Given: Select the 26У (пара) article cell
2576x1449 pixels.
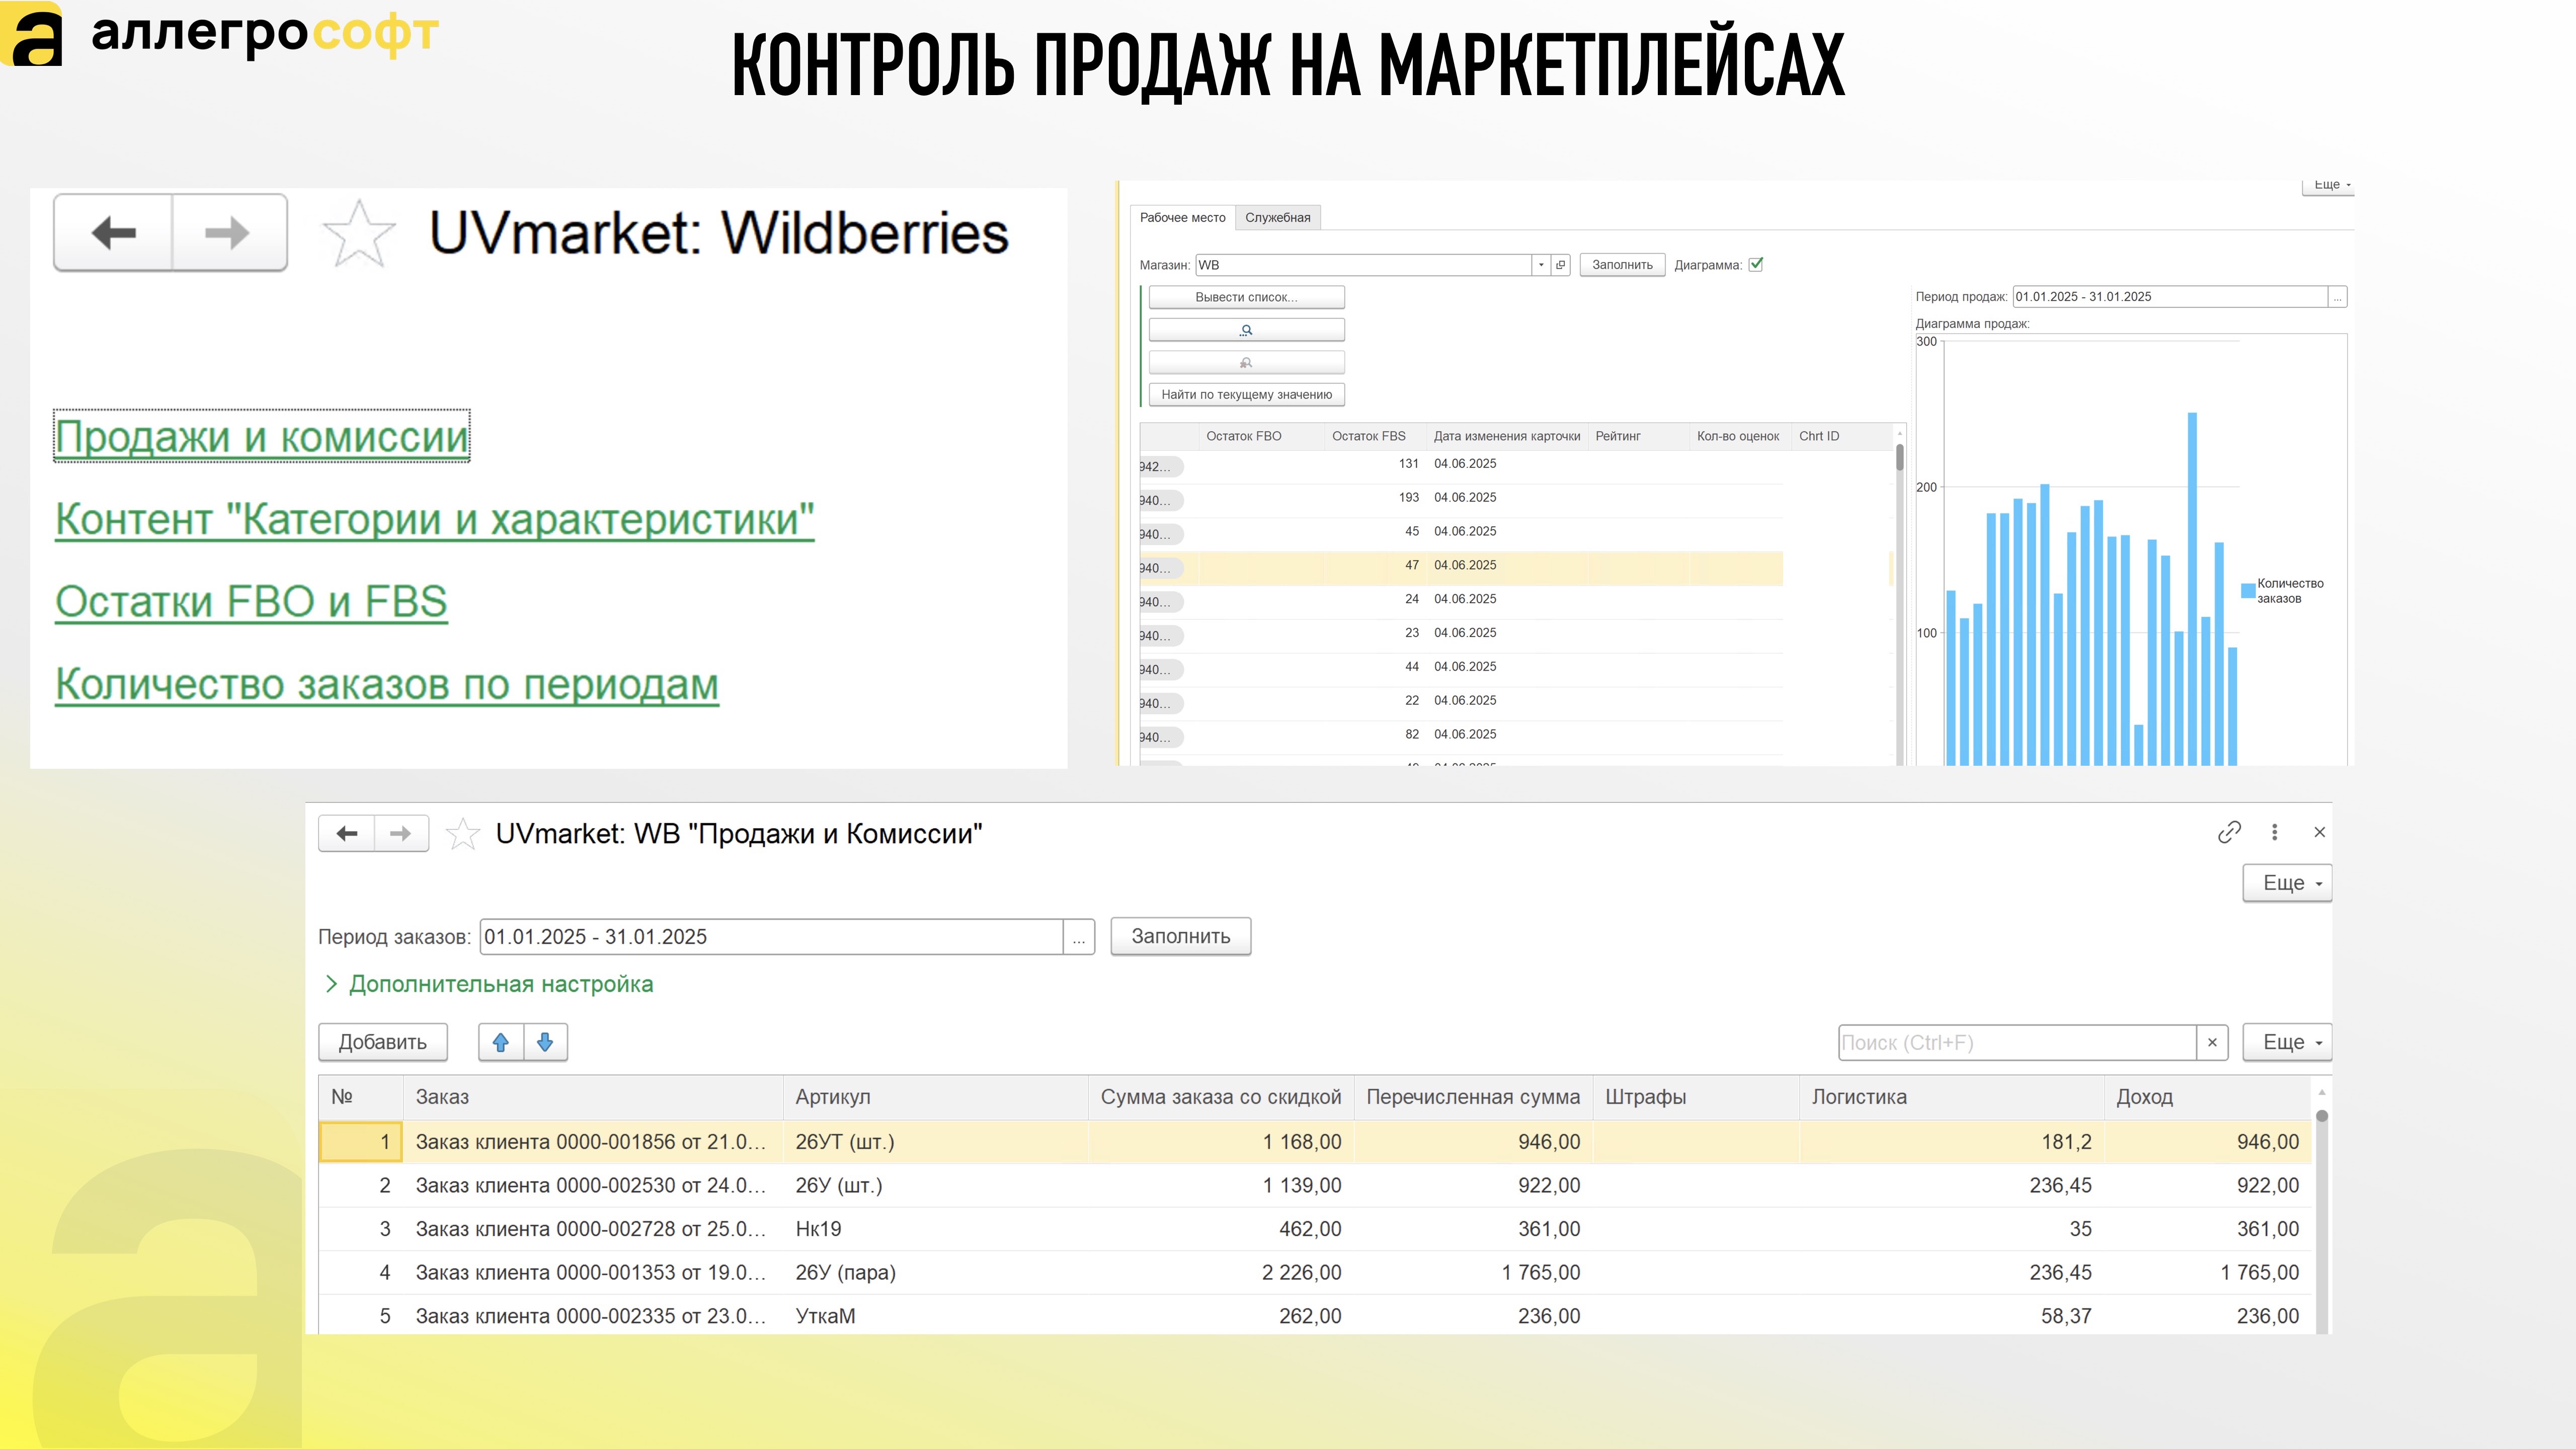Looking at the screenshot, I should point(936,1273).
